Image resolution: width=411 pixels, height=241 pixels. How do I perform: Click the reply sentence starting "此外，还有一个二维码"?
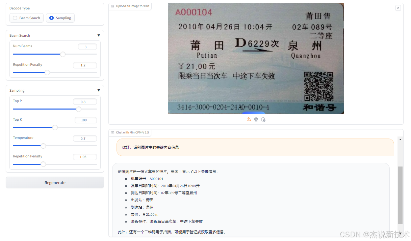pyautogui.click(x=172, y=232)
